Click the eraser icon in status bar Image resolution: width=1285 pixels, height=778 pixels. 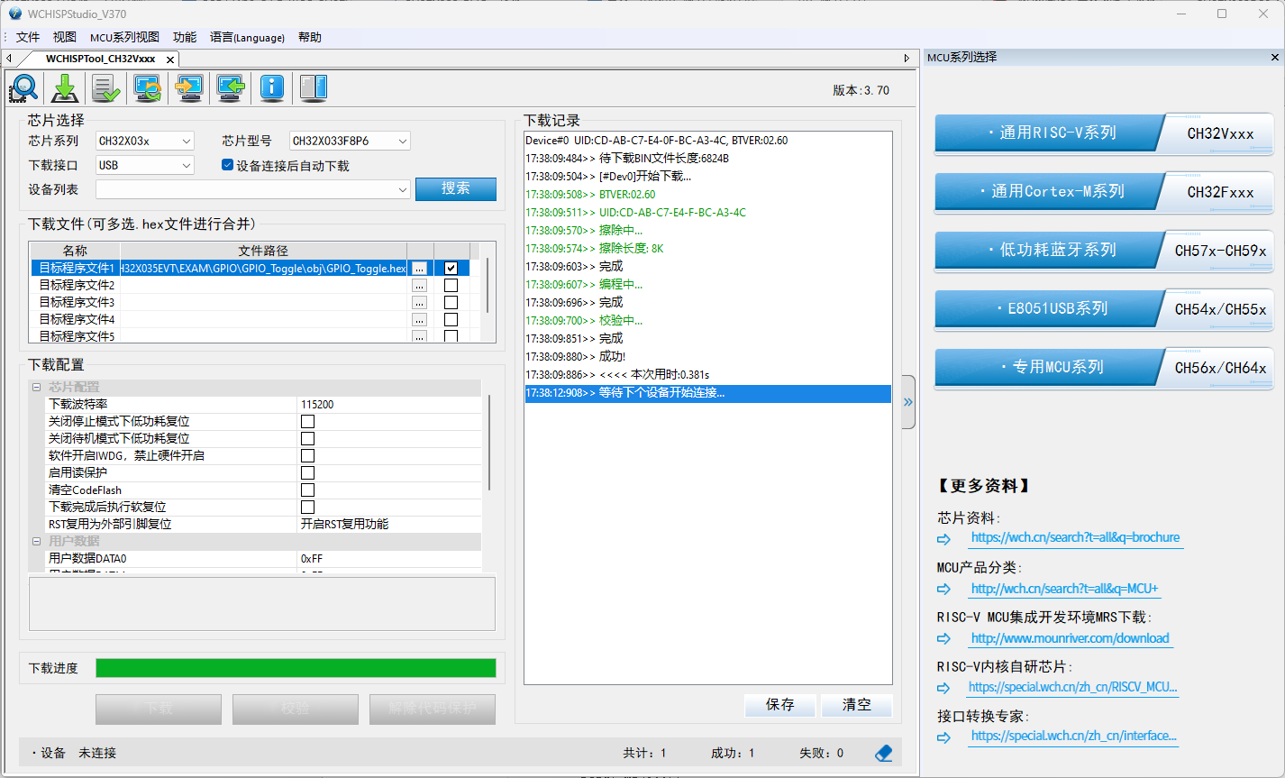click(884, 753)
